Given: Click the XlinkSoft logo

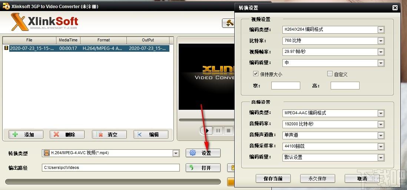Looking at the screenshot, I should [x=44, y=22].
